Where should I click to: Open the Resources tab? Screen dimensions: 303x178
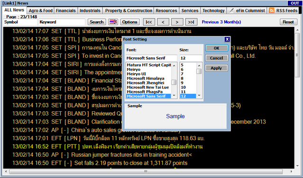coord(166,10)
